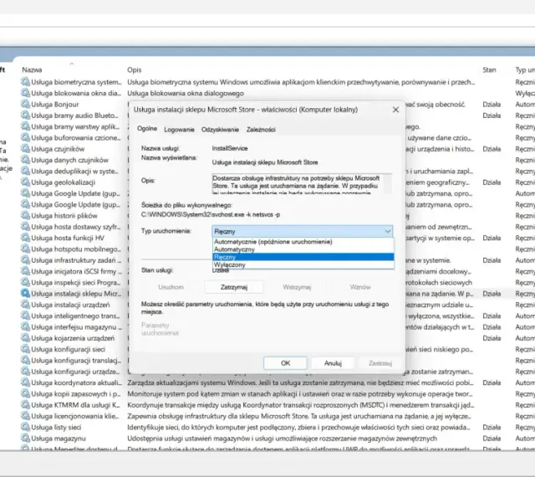
Task: Click gear icon of Usługa inicjatora iSCSI firmy
Action: click(x=25, y=271)
